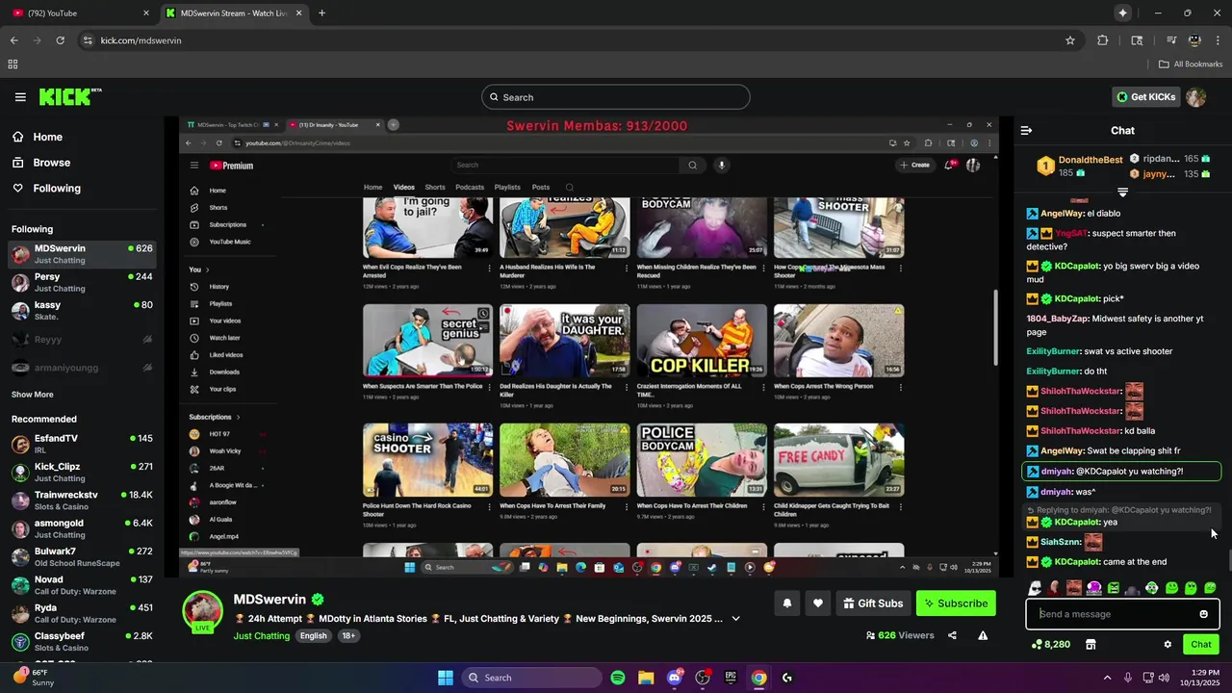Insert the purple astronaut emote
Screen dimensions: 1232x693
(x=1094, y=588)
